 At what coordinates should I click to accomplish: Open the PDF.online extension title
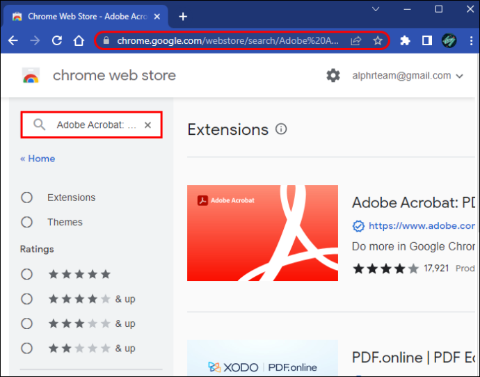[x=413, y=358]
